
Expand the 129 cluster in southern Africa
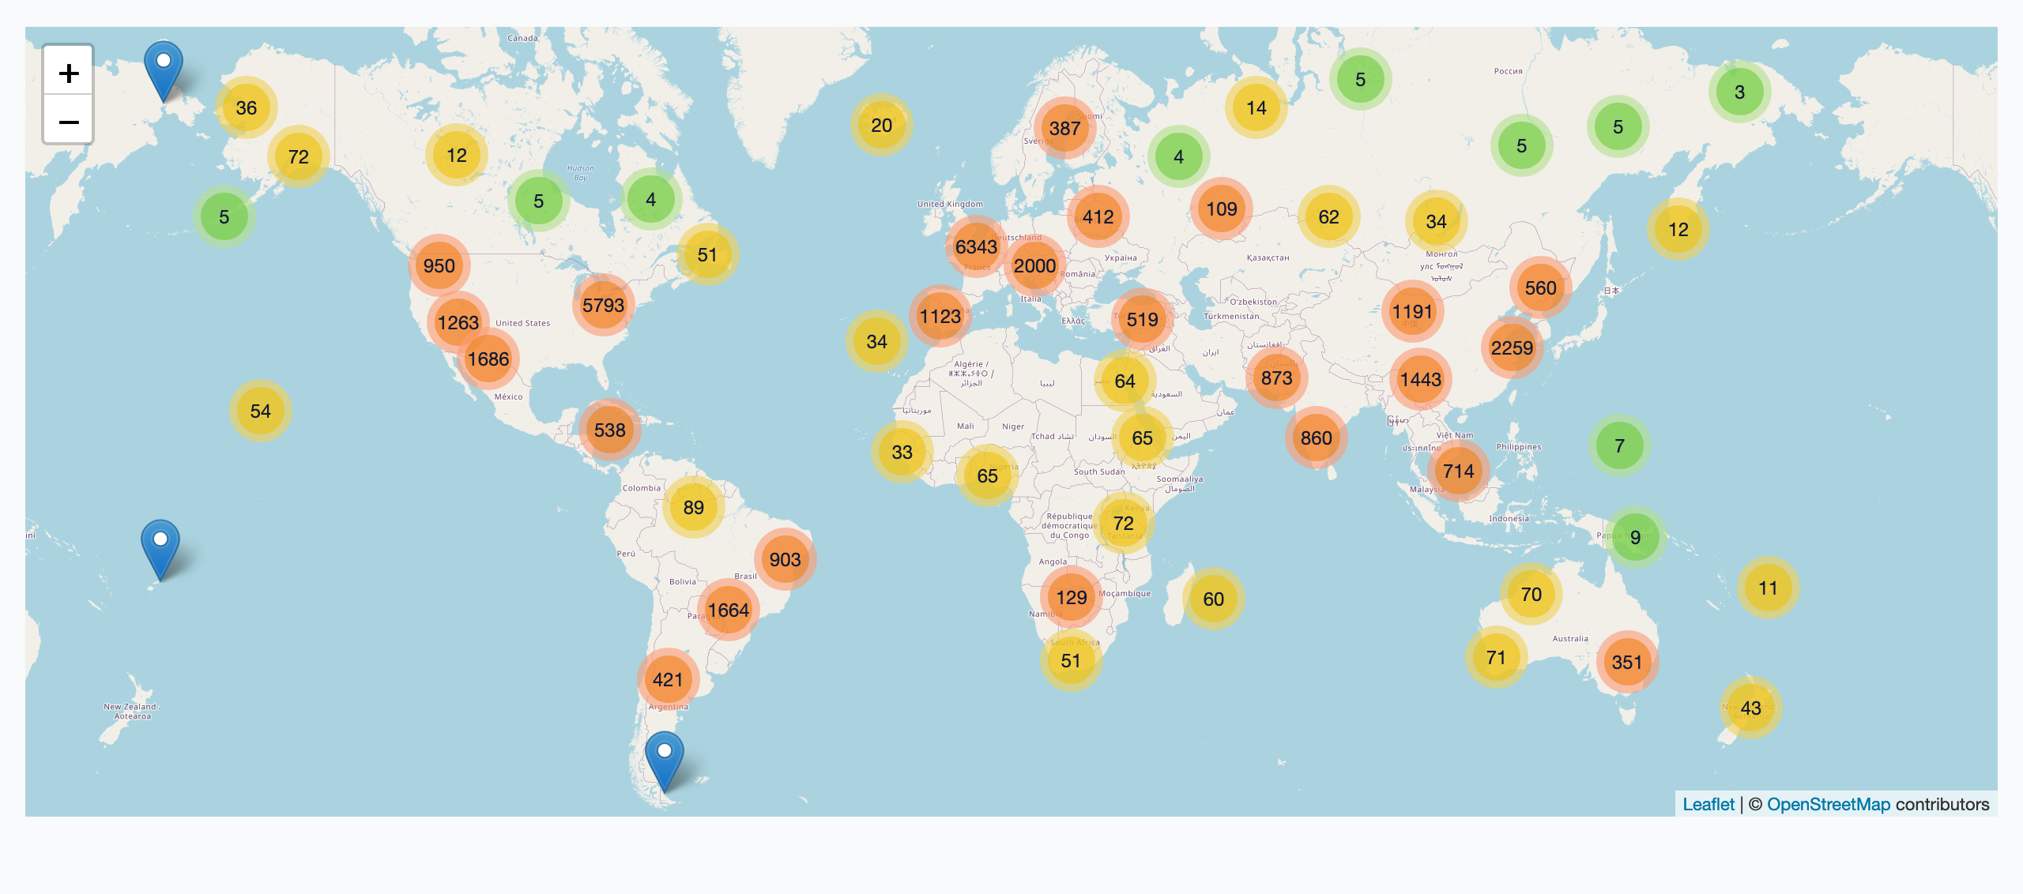point(1072,598)
